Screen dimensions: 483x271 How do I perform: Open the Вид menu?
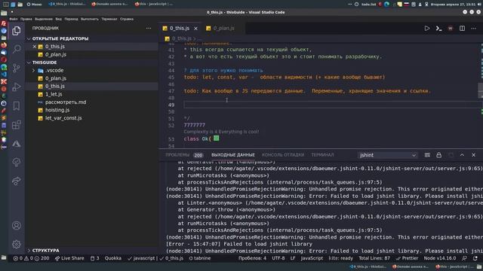tap(59, 19)
